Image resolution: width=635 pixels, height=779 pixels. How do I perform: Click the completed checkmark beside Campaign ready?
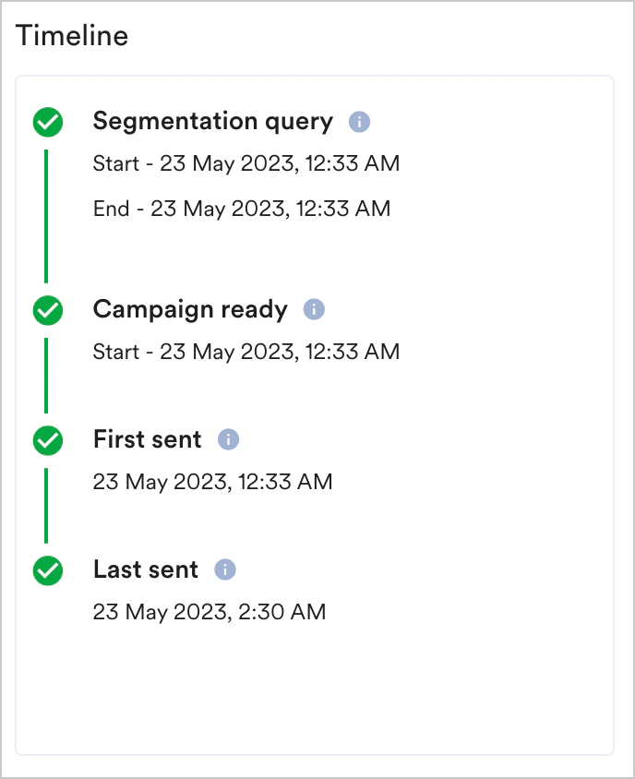(47, 310)
